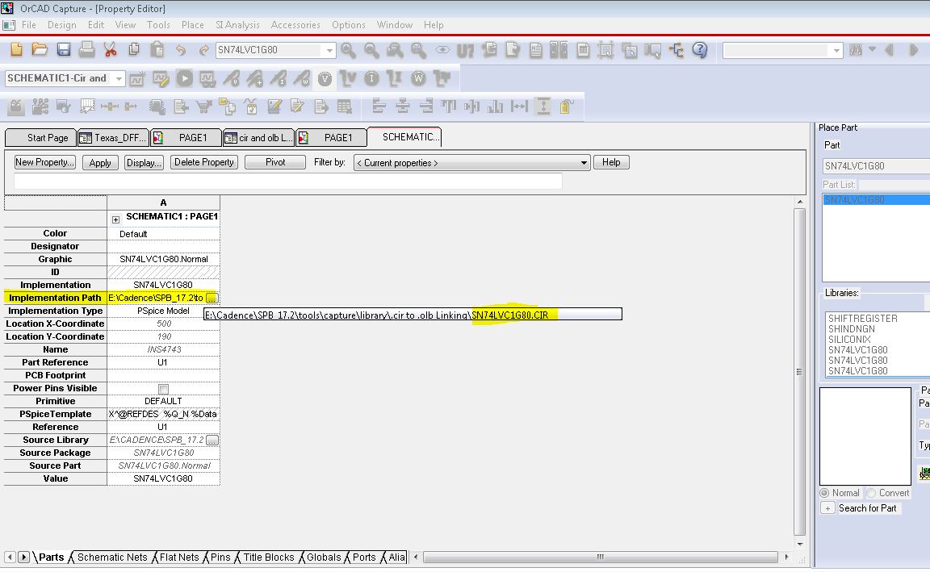Click the New Property button
930x572 pixels.
[44, 162]
